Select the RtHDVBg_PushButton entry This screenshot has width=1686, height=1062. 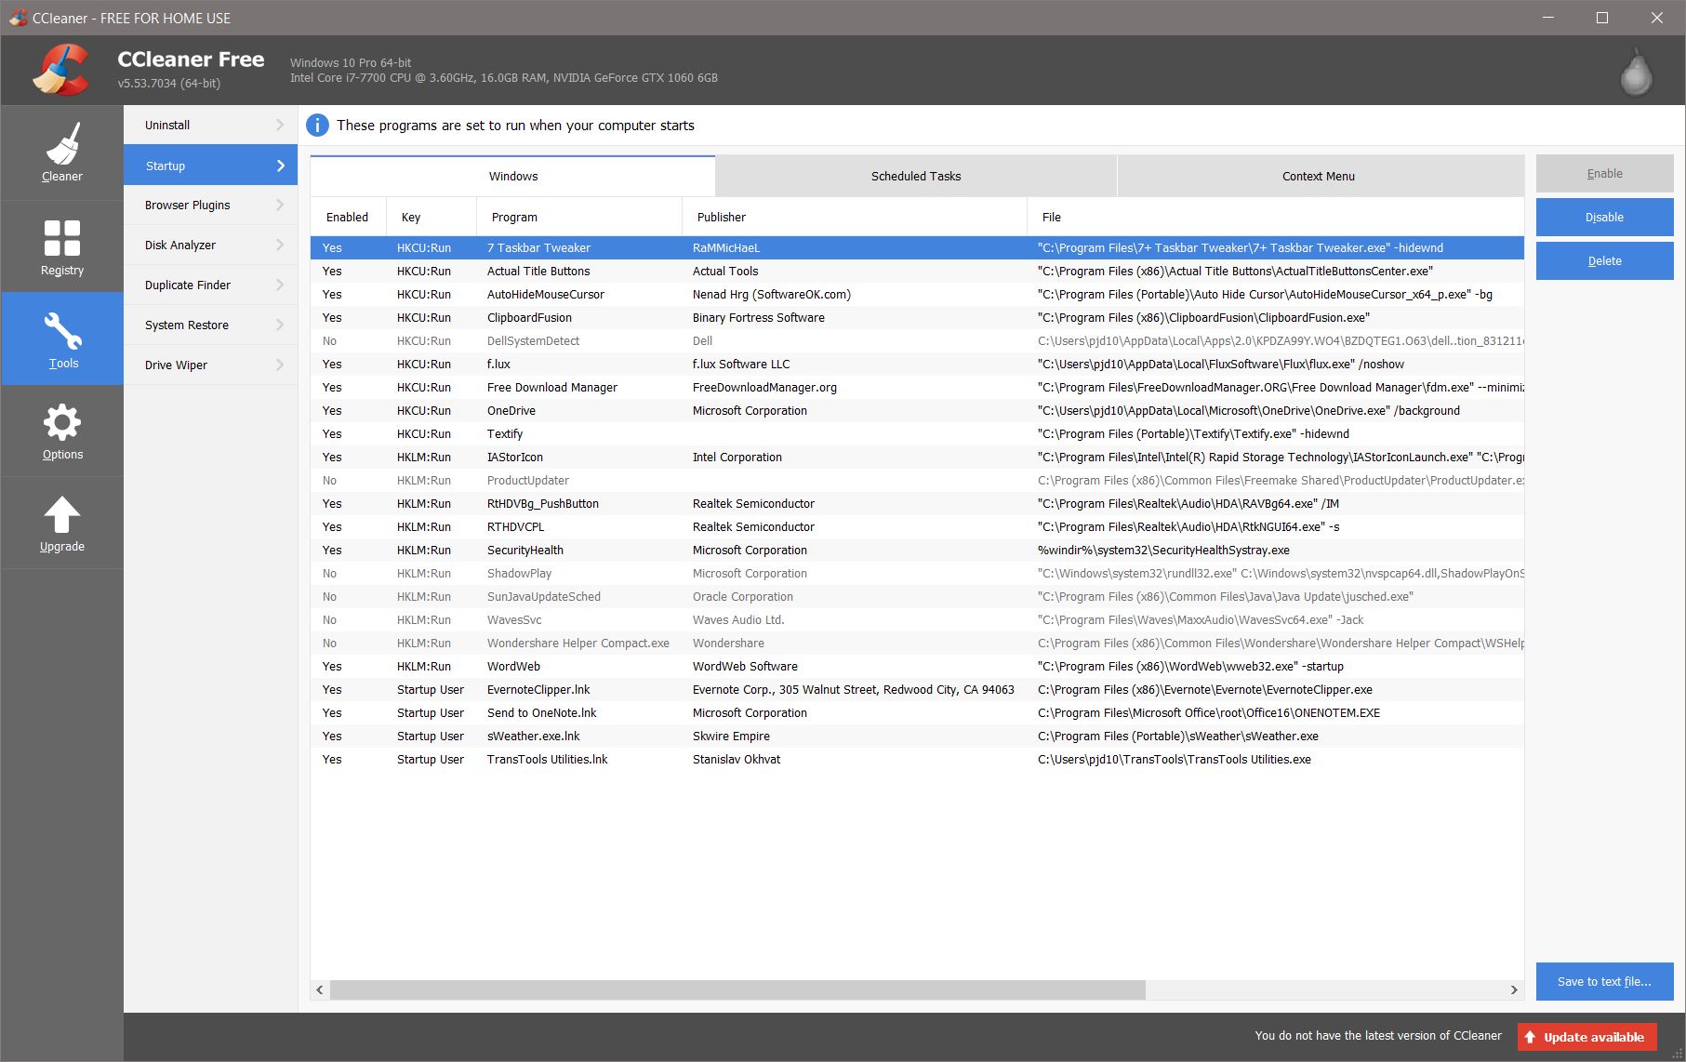click(917, 504)
